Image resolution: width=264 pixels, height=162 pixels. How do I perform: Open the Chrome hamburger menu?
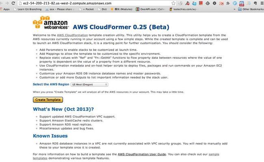pos(262,3)
